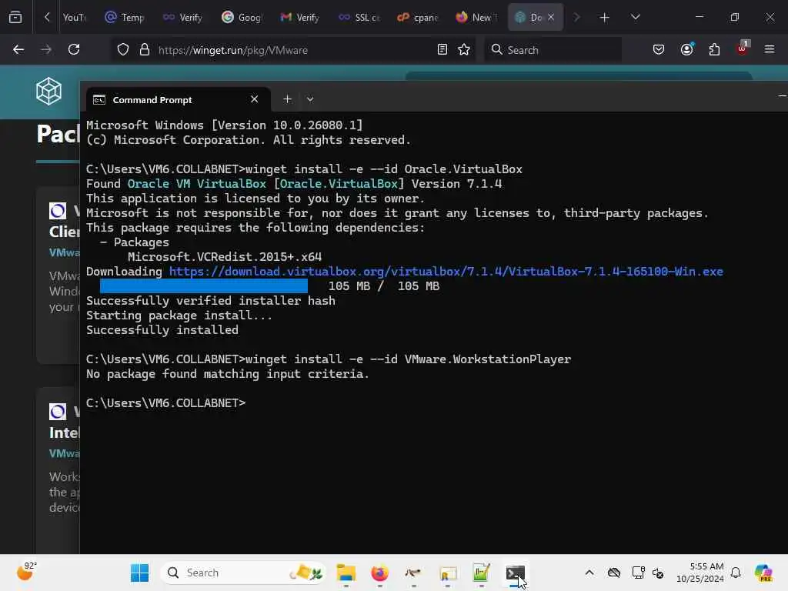The width and height of the screenshot is (788, 591).
Task: Open the weather widget showing 92°
Action: pyautogui.click(x=26, y=572)
